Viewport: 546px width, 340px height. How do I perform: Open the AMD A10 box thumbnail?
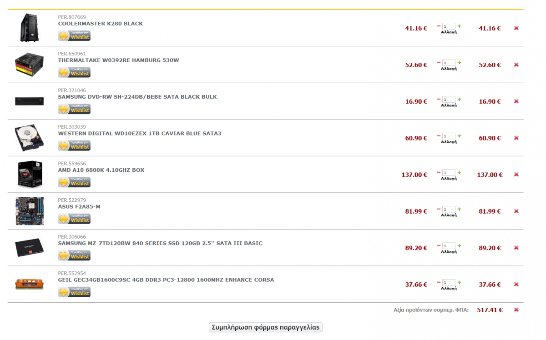[30, 174]
